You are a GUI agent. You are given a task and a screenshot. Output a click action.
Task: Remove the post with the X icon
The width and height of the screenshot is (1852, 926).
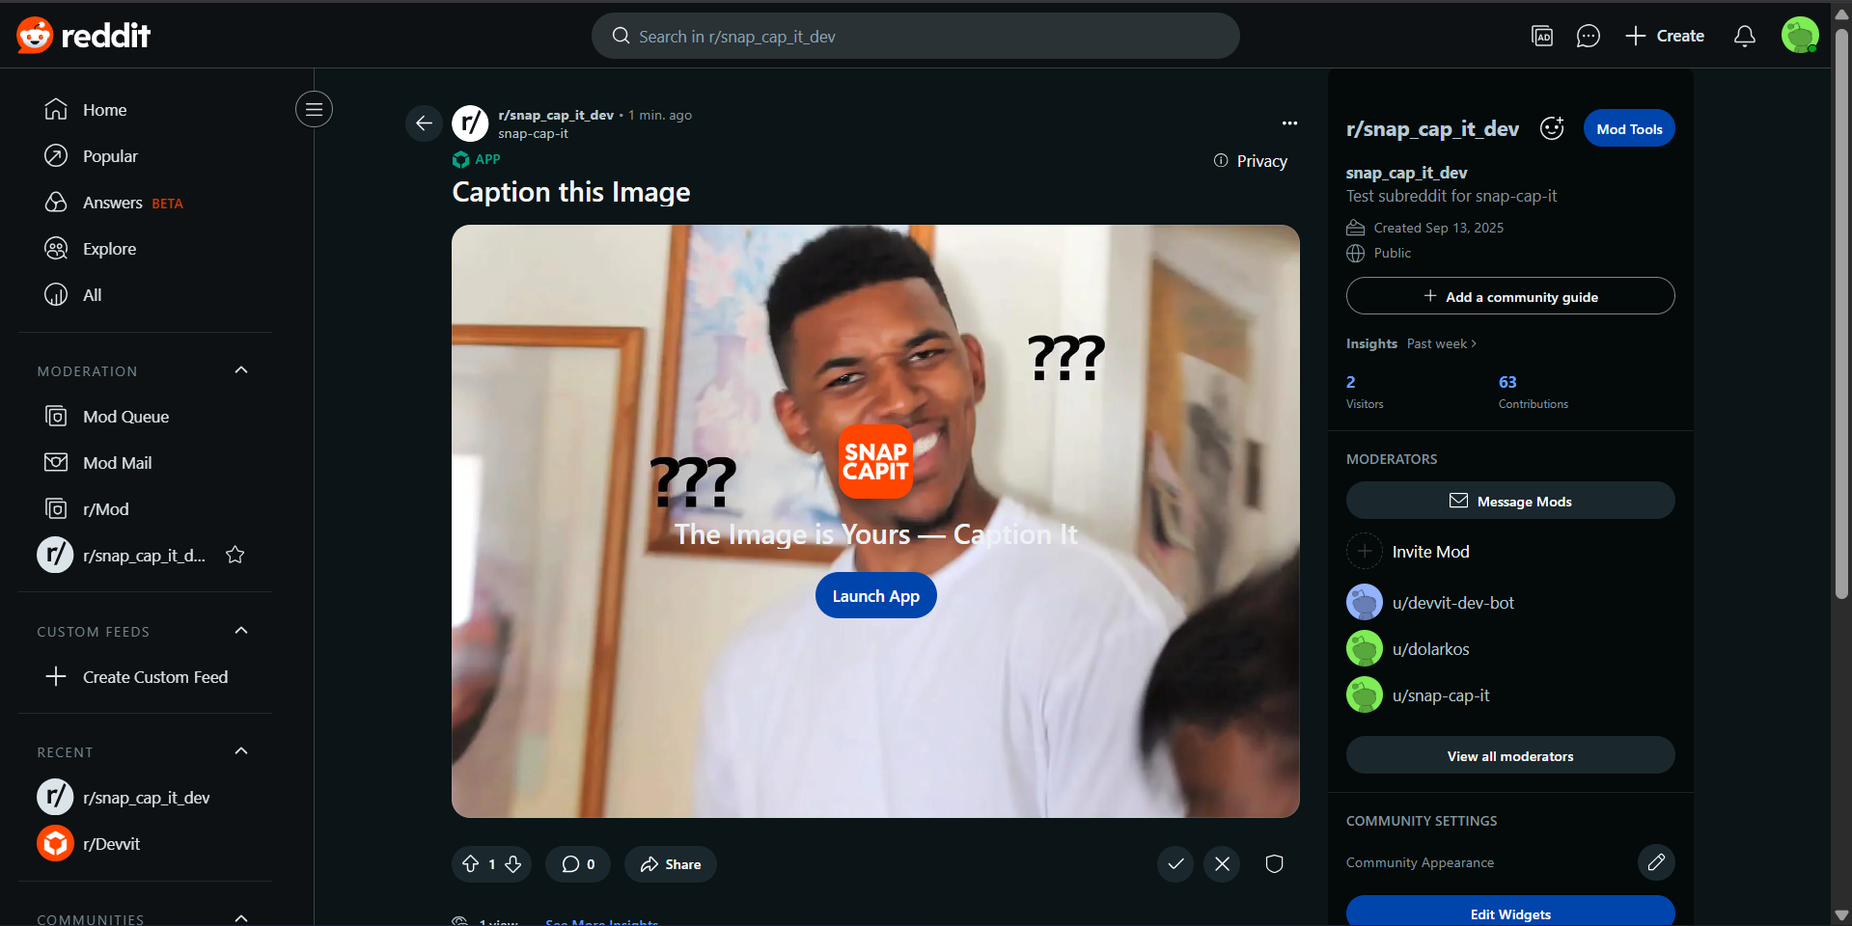(1222, 864)
